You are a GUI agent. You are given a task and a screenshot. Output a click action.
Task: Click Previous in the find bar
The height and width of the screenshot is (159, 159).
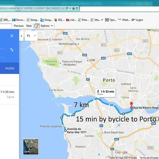tap(19, 26)
